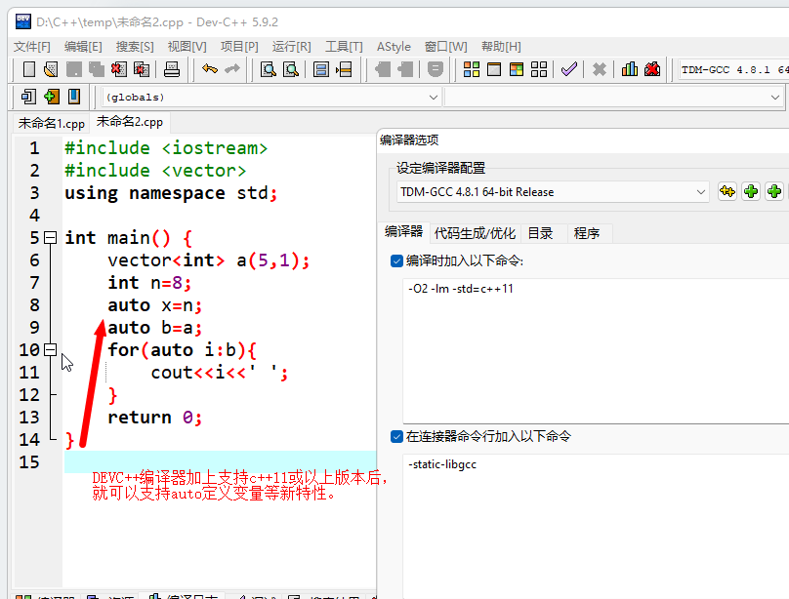Click the greyed Save file toolbar icon
This screenshot has height=599, width=789.
click(74, 69)
